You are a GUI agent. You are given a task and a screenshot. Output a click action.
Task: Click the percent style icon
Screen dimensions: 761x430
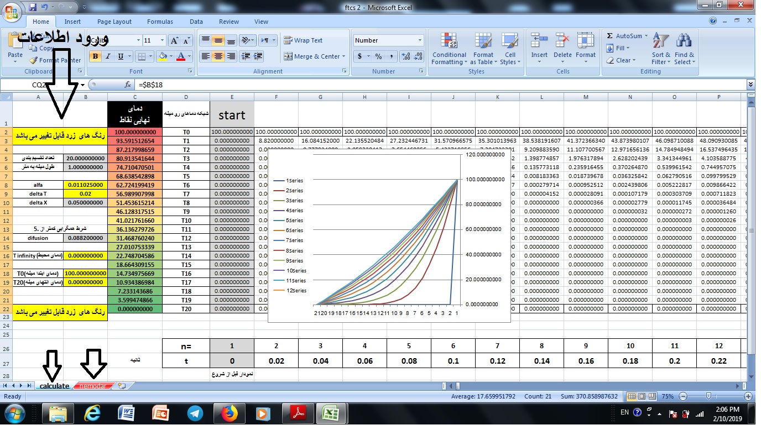click(378, 56)
